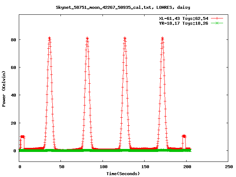Select the YR-18.17 Tsys:18.26 legend entry
This screenshot has width=236, height=177.
pos(184,23)
